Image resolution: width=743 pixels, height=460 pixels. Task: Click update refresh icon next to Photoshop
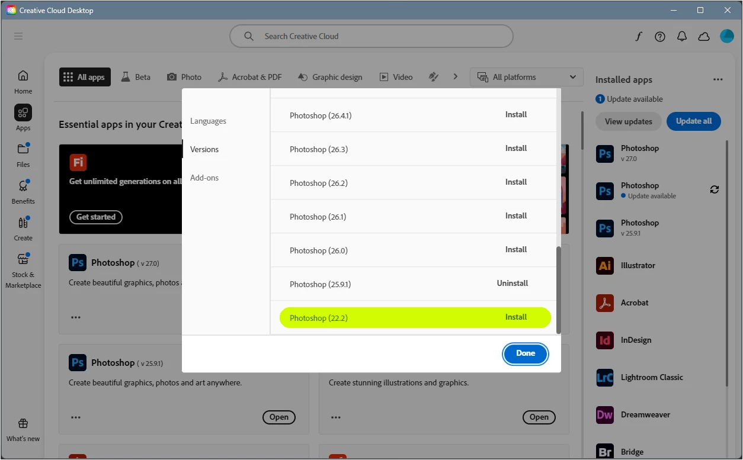(x=715, y=189)
